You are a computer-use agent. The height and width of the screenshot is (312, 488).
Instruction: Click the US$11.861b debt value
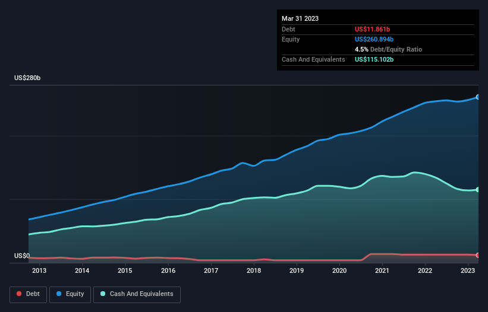[372, 29]
